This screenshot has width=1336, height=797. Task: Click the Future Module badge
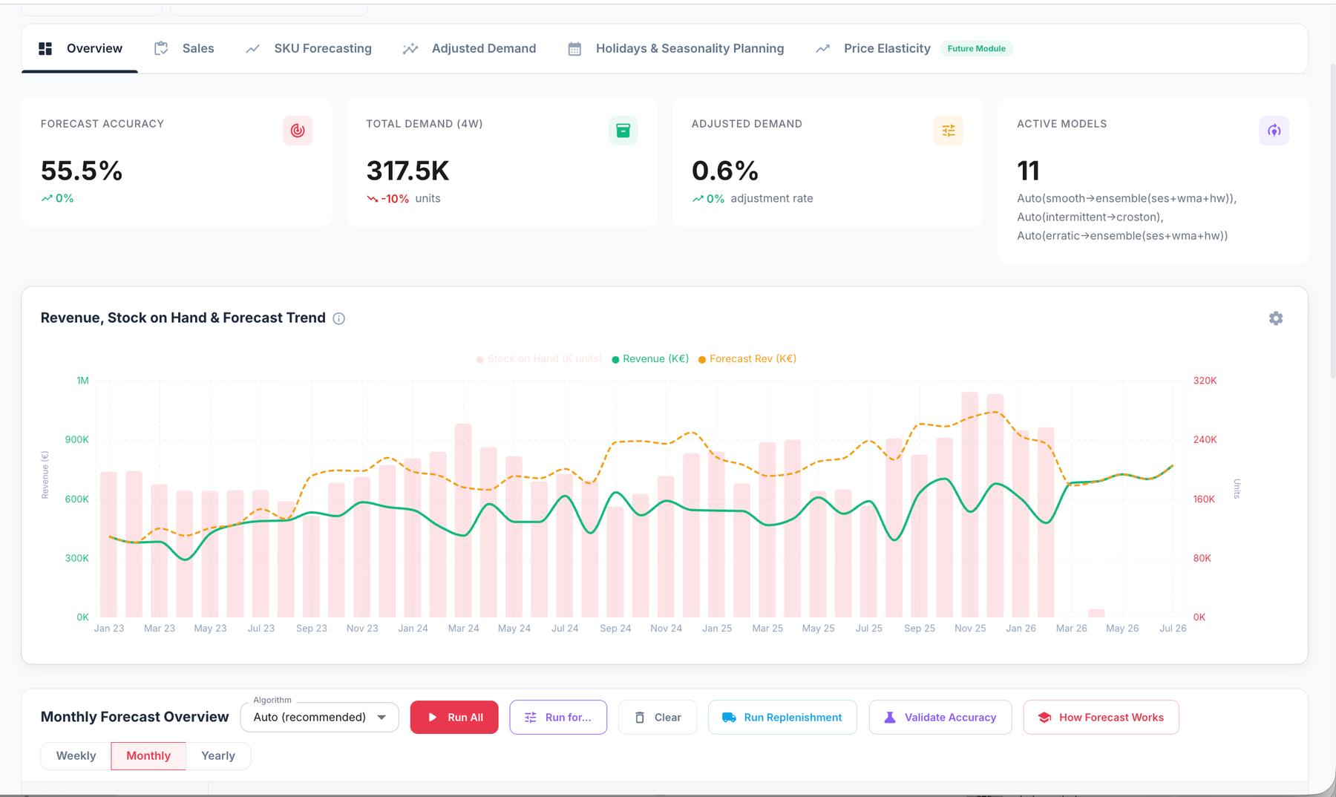tap(976, 48)
